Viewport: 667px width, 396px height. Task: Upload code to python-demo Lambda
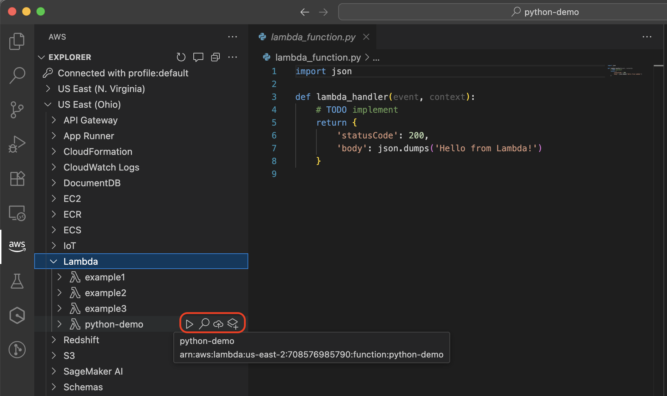click(x=218, y=324)
